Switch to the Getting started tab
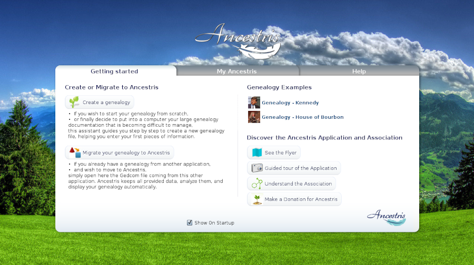This screenshot has height=265, width=474. point(114,71)
